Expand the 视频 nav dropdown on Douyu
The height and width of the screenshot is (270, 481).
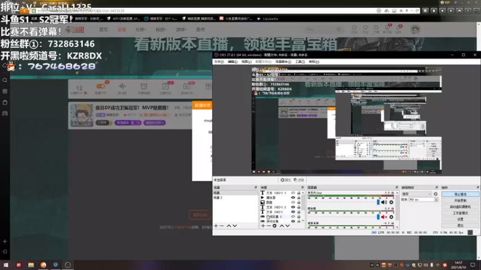click(x=161, y=29)
